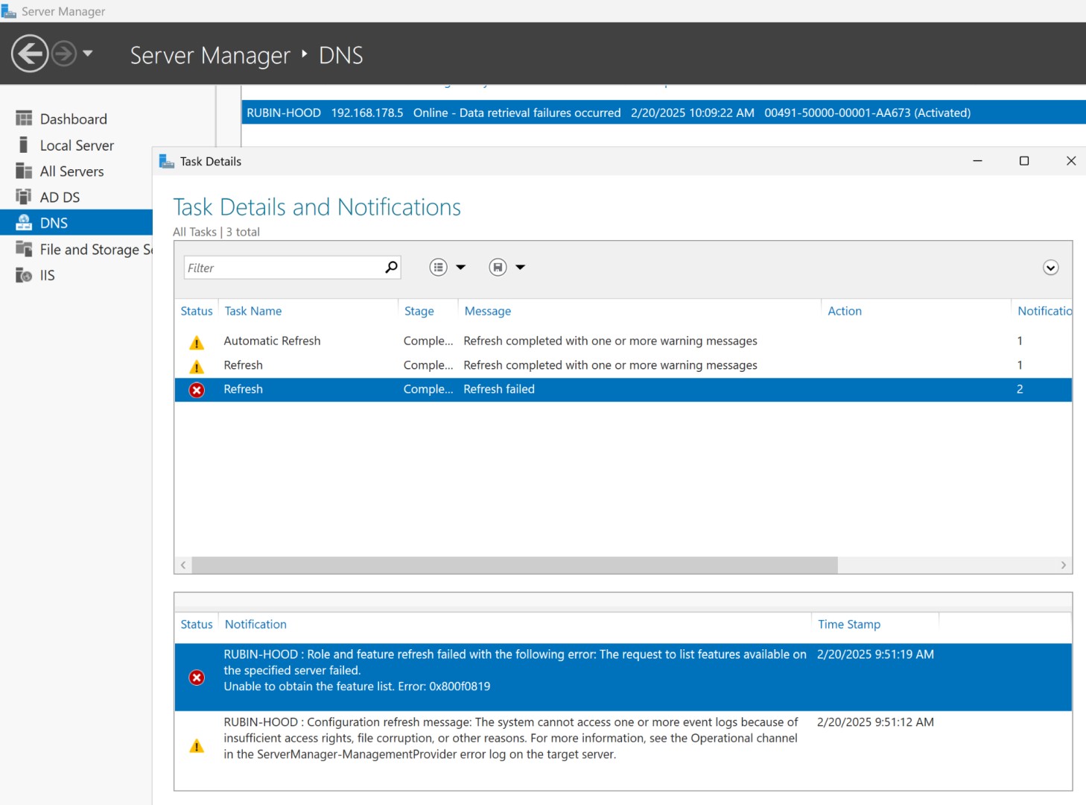Expand the filter panel chevron

coord(1051,268)
